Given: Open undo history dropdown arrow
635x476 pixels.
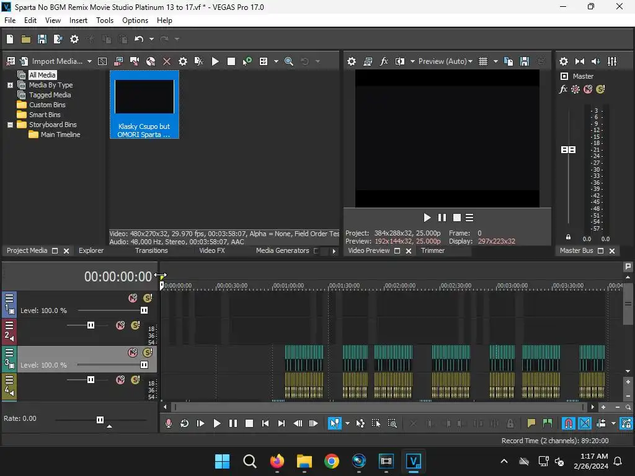Looking at the screenshot, I should (151, 39).
